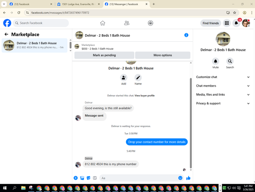Add people to the chat
Image resolution: width=255 pixels, height=192 pixels.
tap(123, 78)
